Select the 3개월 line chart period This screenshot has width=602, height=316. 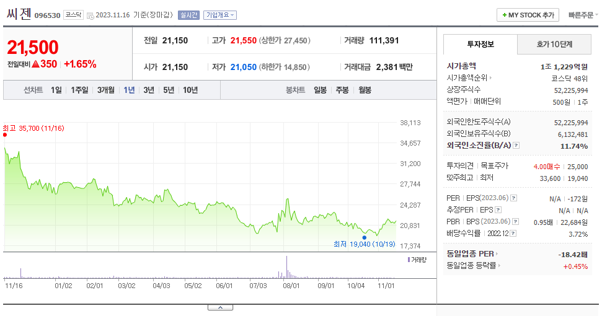[x=105, y=90]
